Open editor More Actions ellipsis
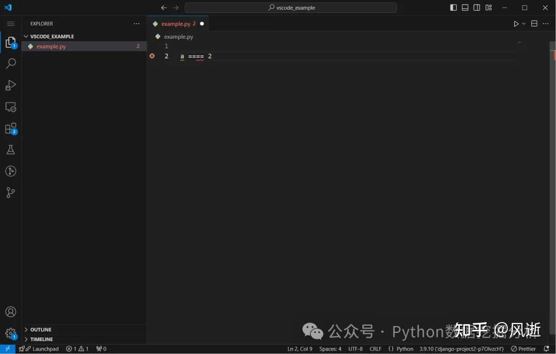Screen dimensions: 556x354 (546, 23)
